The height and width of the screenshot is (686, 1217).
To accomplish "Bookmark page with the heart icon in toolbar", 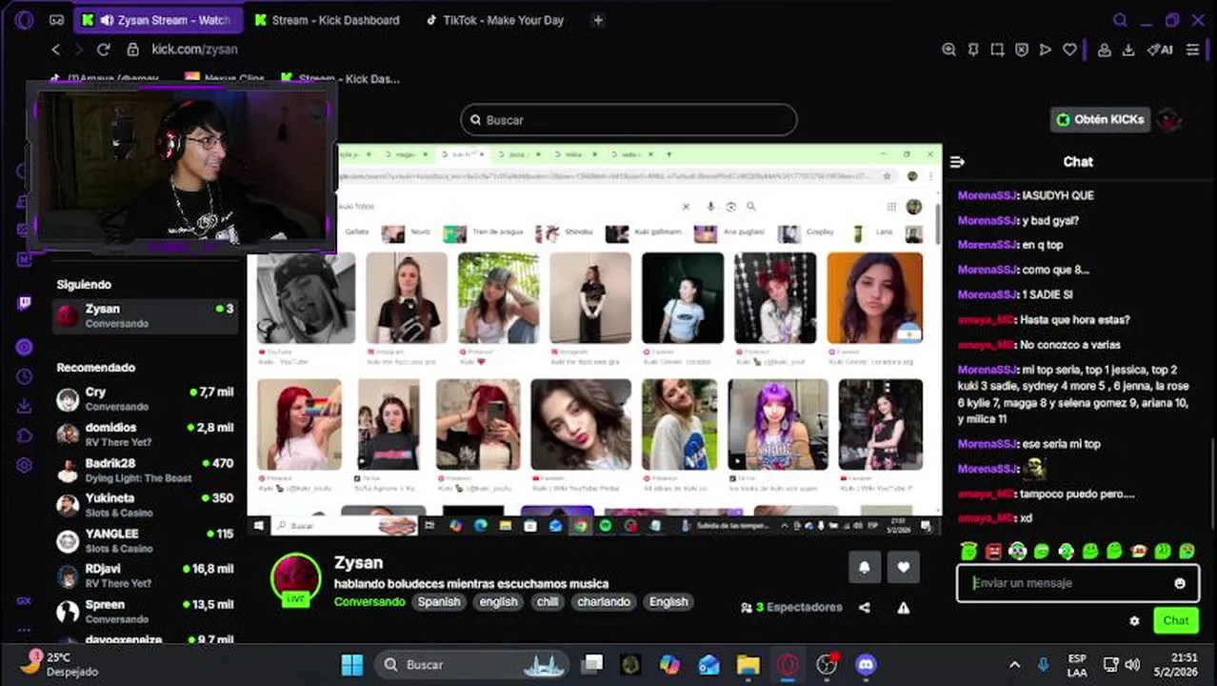I will 1069,50.
